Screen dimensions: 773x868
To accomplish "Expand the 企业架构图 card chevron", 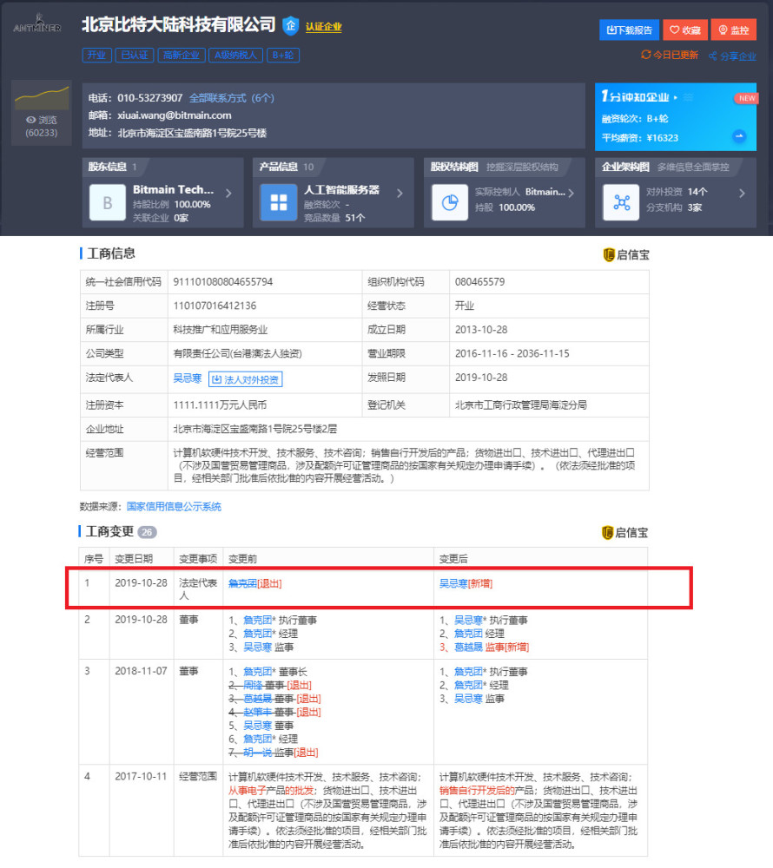I will point(742,194).
